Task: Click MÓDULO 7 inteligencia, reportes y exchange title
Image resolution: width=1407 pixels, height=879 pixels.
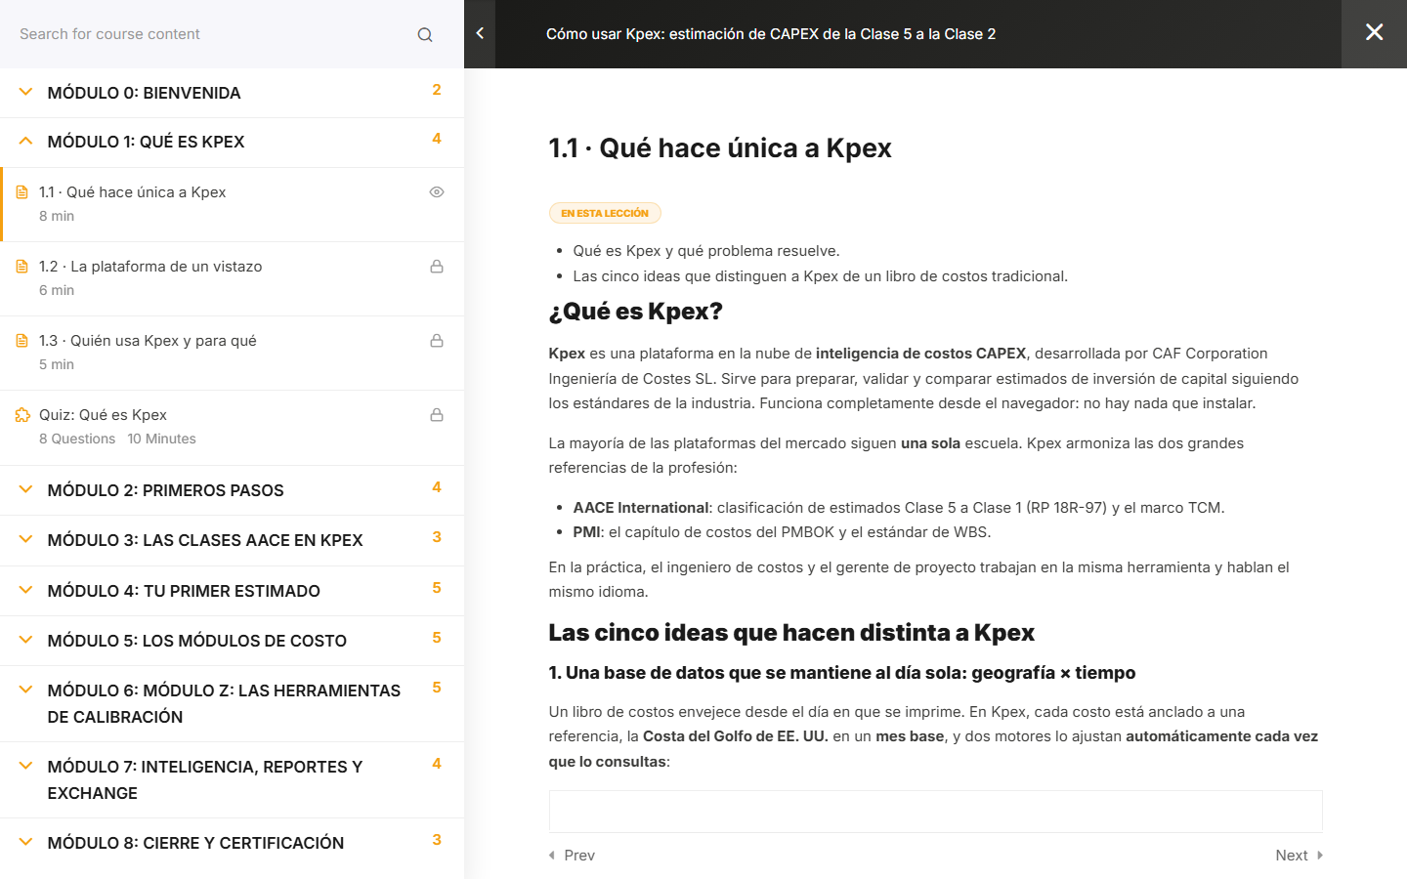Action: click(205, 779)
